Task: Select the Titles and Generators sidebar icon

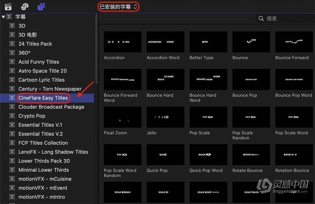Action: coord(41,7)
